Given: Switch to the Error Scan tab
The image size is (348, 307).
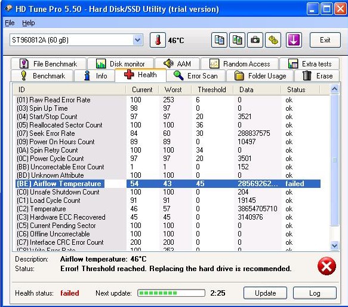Looking at the screenshot, I should point(196,76).
